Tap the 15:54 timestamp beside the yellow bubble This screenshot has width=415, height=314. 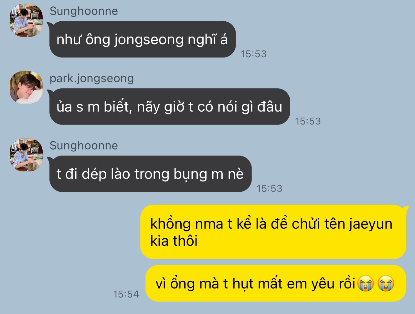(x=126, y=294)
